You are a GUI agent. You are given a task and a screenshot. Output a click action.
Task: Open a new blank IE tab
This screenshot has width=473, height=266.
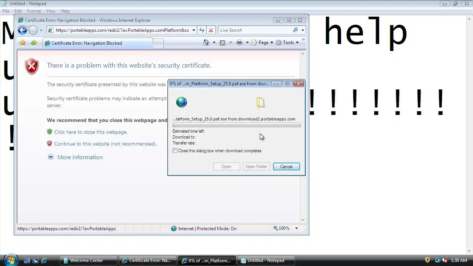pyautogui.click(x=158, y=43)
